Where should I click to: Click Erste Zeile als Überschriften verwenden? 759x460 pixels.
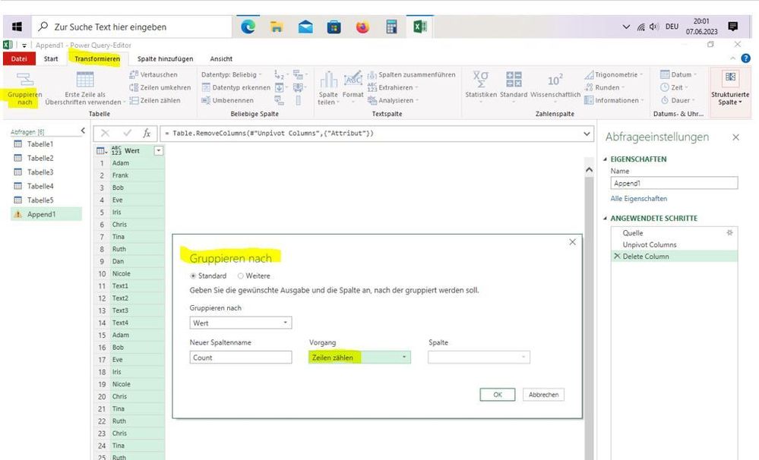pyautogui.click(x=84, y=90)
